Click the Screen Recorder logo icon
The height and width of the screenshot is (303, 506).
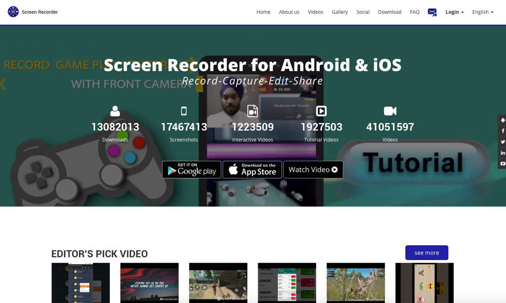(x=13, y=12)
